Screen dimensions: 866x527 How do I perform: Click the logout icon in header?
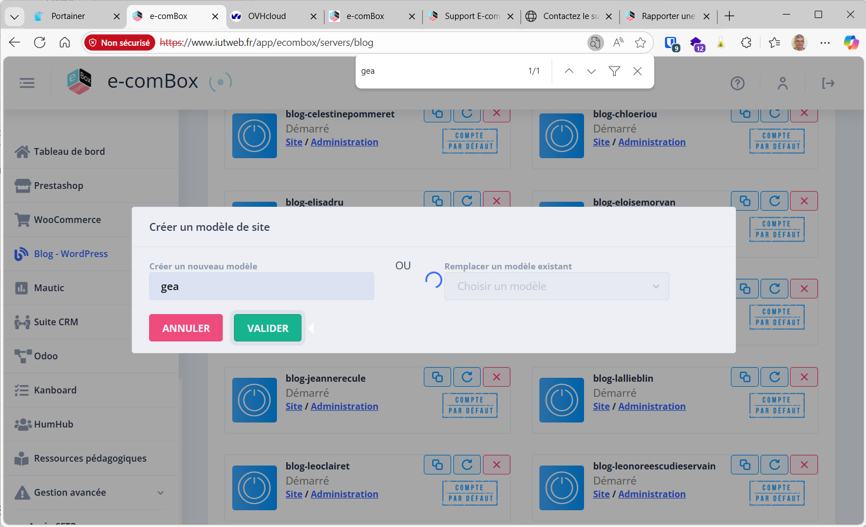point(827,83)
